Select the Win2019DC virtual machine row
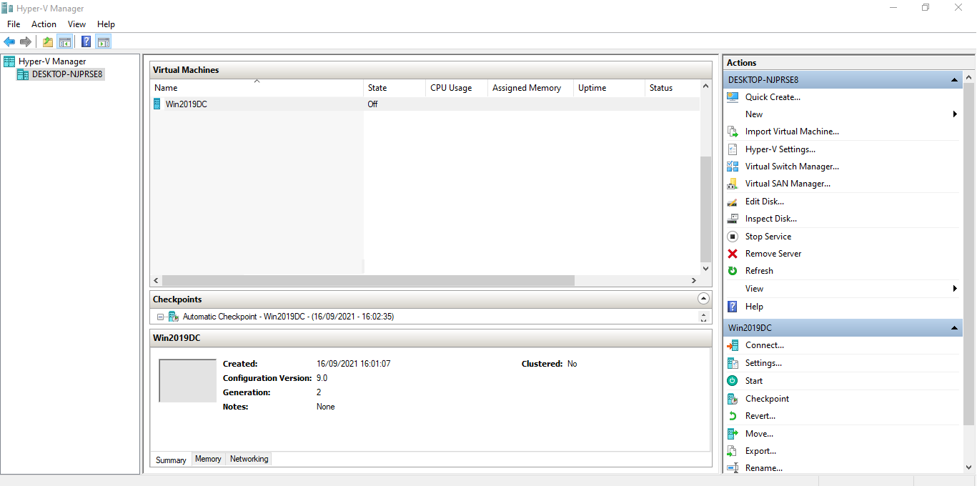The width and height of the screenshot is (977, 486). 425,104
